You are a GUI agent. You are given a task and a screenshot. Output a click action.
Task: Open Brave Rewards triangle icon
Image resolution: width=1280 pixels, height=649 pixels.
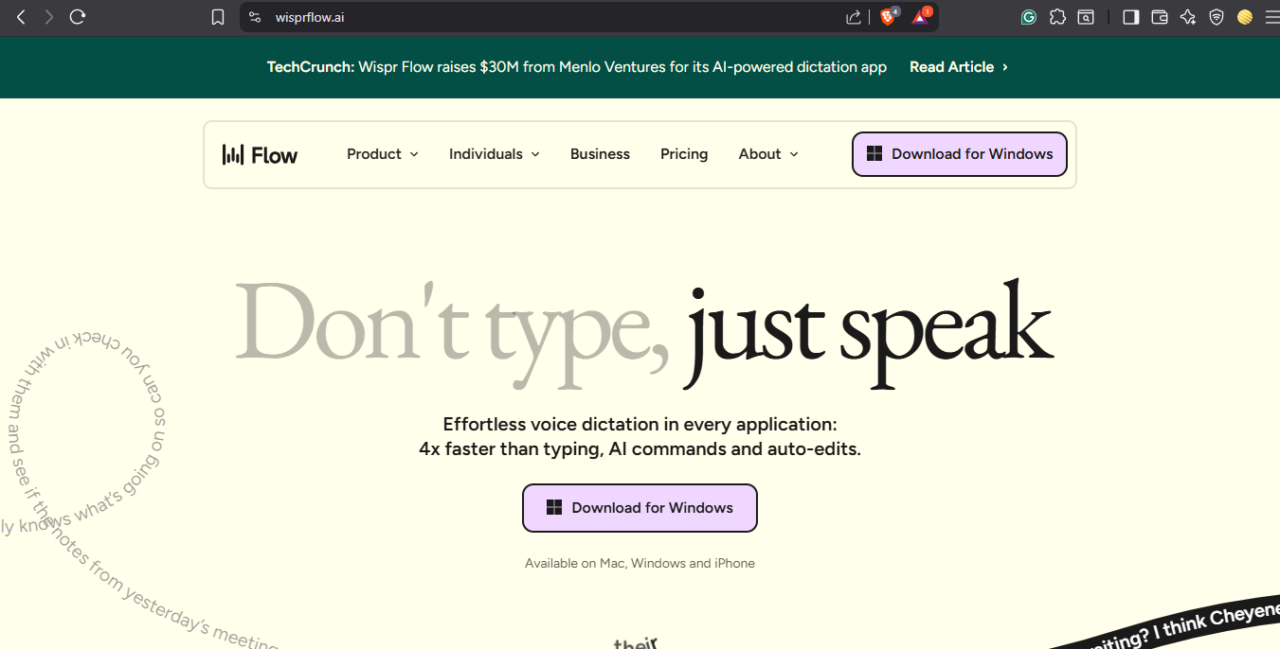click(x=921, y=16)
